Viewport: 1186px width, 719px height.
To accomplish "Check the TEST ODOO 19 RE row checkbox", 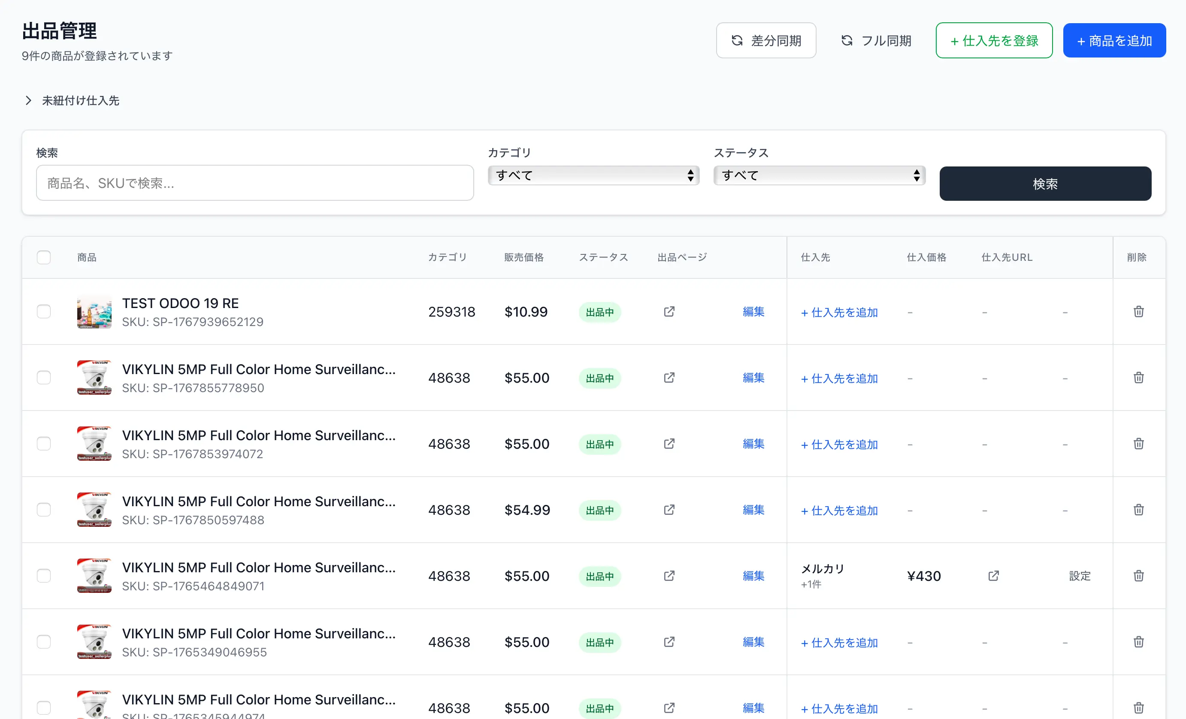I will point(44,311).
